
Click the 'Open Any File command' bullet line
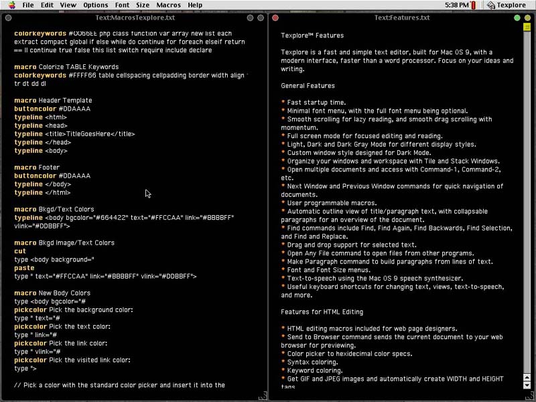point(377,253)
